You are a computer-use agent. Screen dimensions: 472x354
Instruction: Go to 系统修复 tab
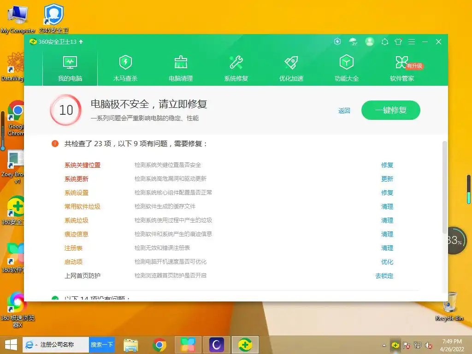click(236, 69)
